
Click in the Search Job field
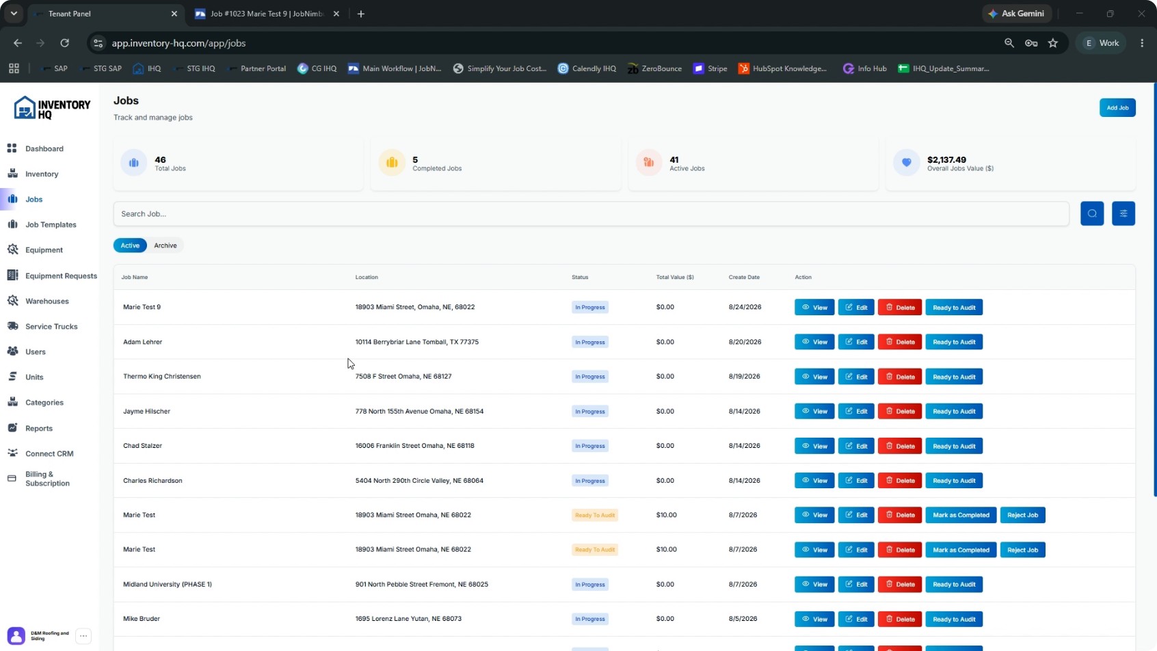tap(591, 213)
